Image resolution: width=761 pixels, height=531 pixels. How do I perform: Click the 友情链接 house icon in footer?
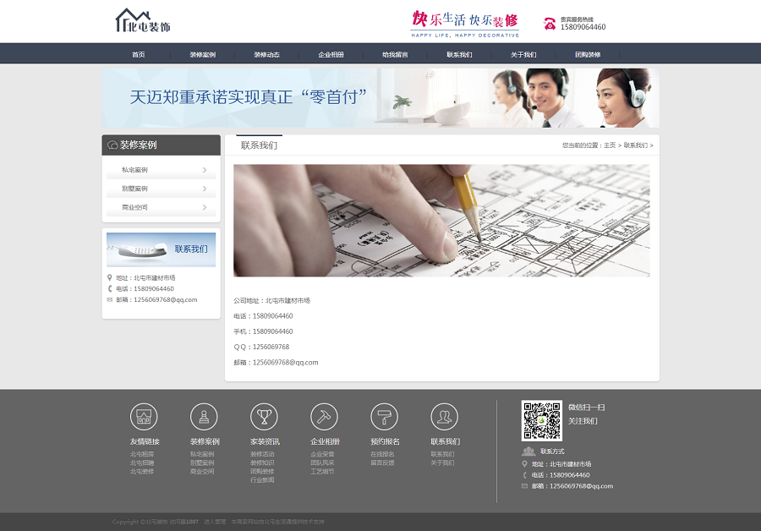tap(144, 417)
